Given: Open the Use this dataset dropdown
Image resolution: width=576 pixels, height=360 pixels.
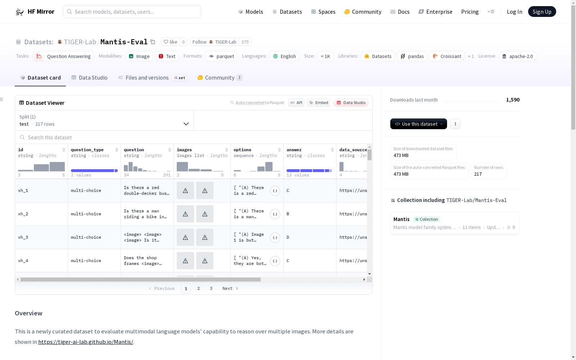Looking at the screenshot, I should 418,124.
